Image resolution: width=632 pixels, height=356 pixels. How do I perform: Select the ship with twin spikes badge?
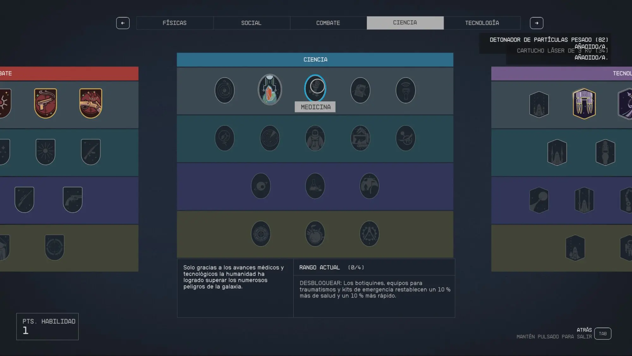[x=557, y=152]
